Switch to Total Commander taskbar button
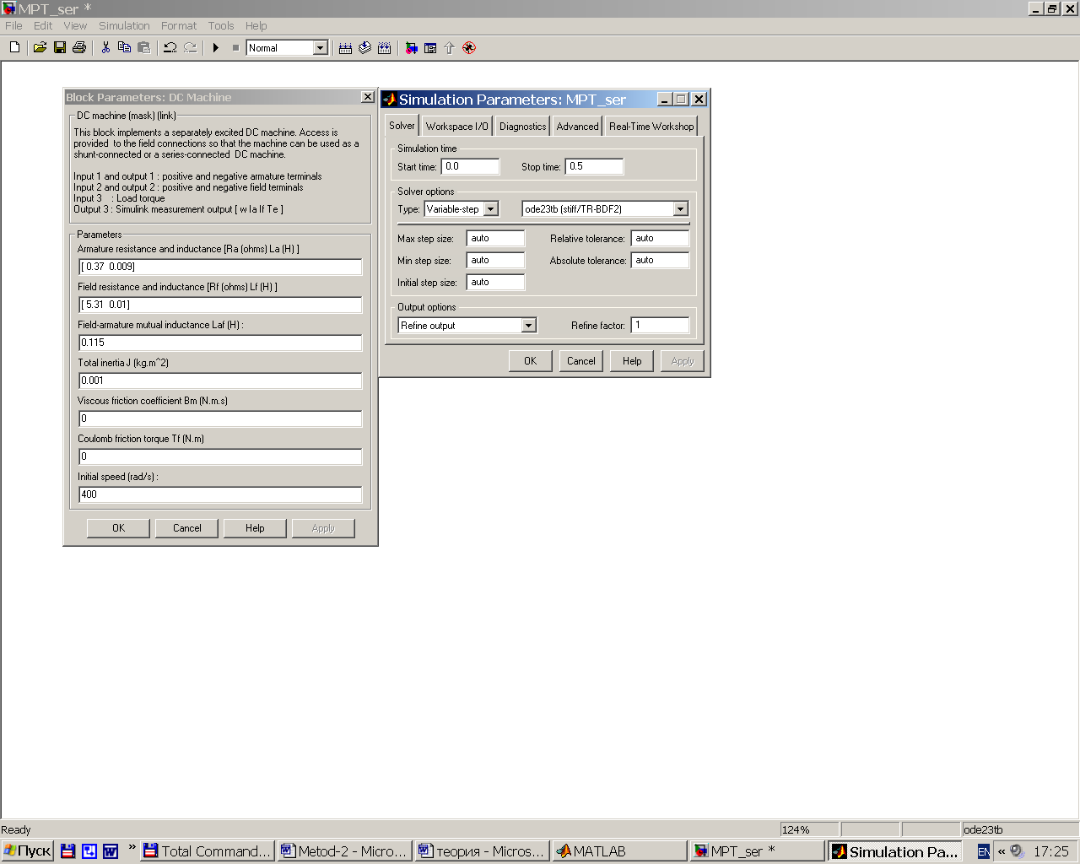This screenshot has height=864, width=1080. (208, 851)
